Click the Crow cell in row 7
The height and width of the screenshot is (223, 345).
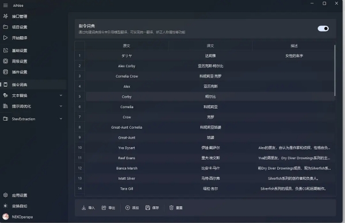(126, 117)
